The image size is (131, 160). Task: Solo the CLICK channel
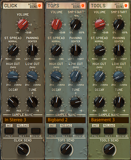34,7
